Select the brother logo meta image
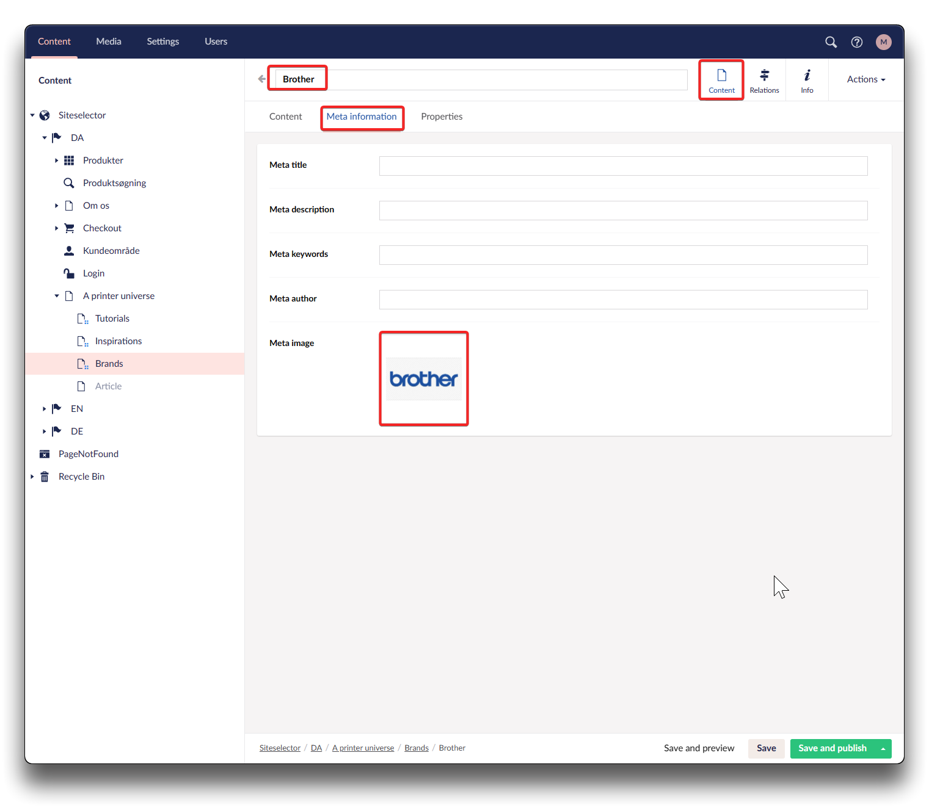929x808 pixels. click(424, 379)
